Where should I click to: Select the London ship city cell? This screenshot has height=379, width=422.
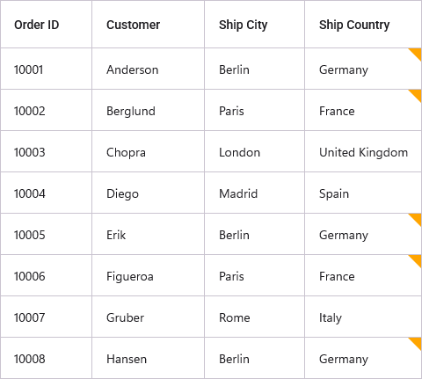click(254, 151)
